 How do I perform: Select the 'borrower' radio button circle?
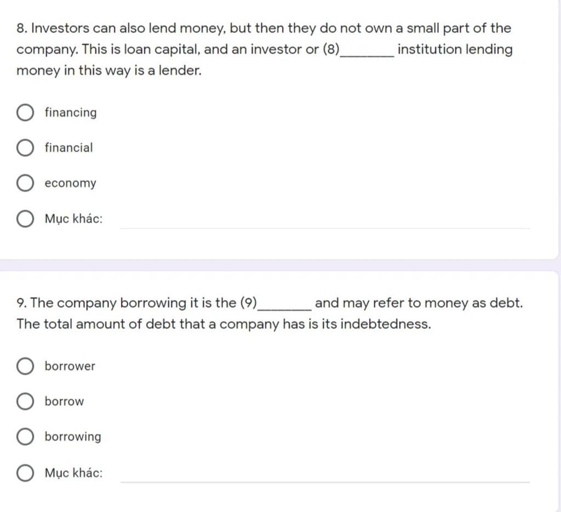pyautogui.click(x=25, y=366)
